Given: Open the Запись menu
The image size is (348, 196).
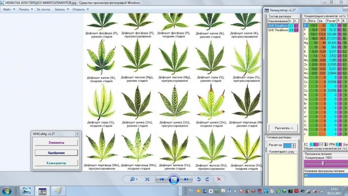Looking at the screenshot, I should pos(62,9).
